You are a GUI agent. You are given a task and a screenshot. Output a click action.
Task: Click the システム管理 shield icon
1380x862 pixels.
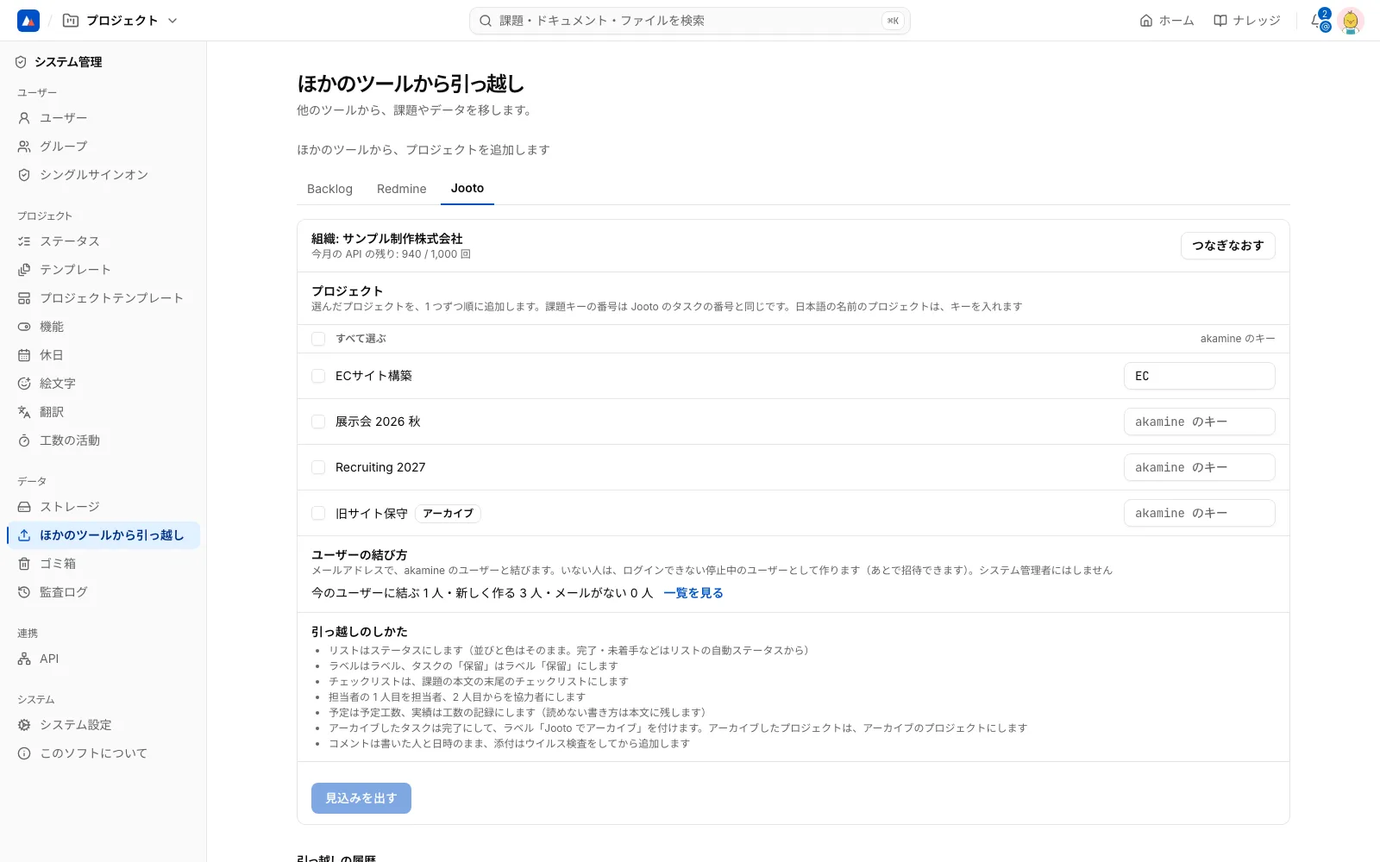point(21,62)
